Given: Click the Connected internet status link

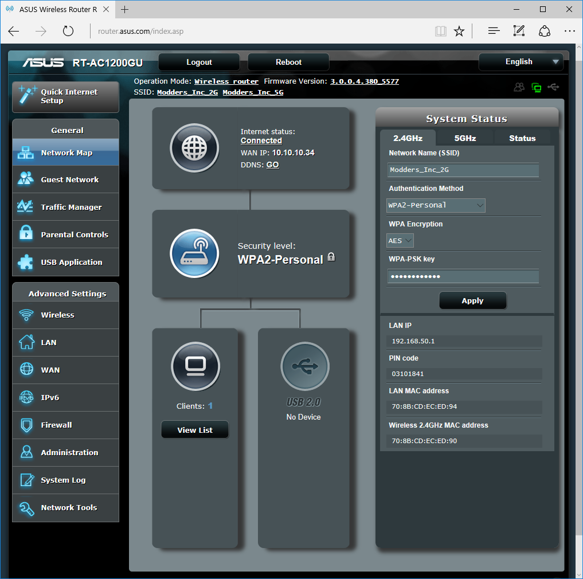Looking at the screenshot, I should [x=261, y=140].
